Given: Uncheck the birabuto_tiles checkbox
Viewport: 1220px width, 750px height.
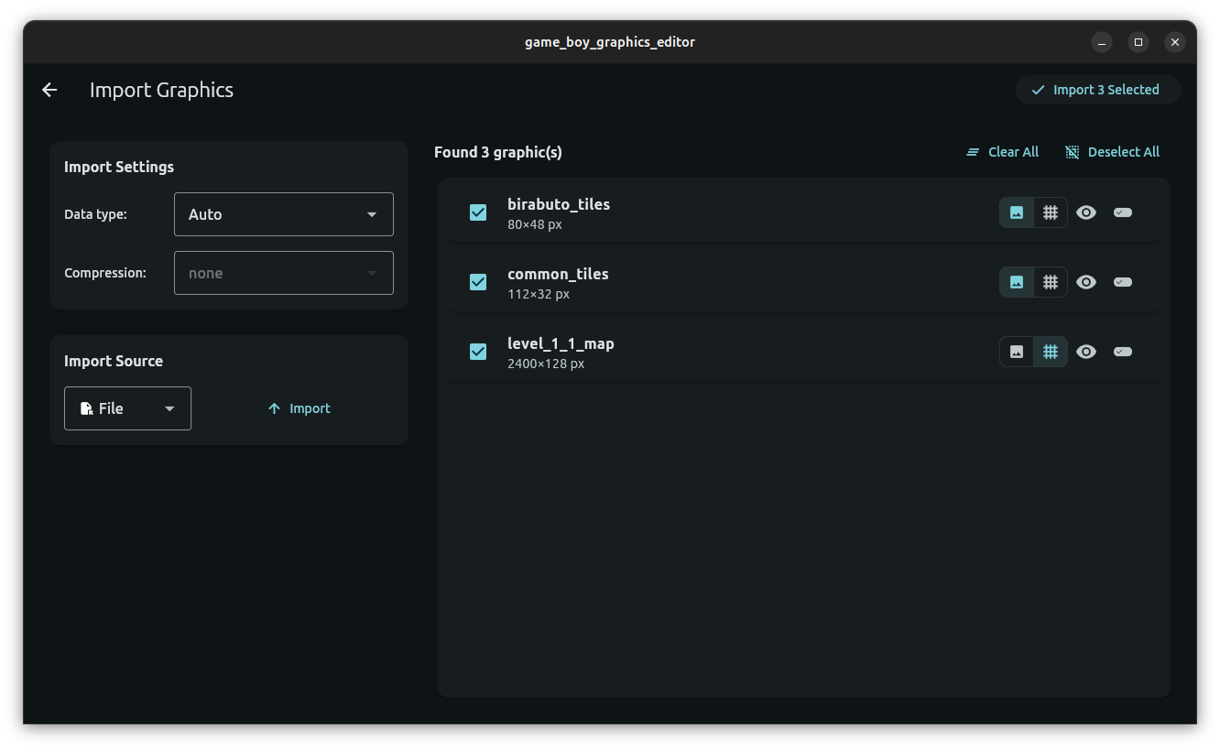Looking at the screenshot, I should click(x=478, y=212).
